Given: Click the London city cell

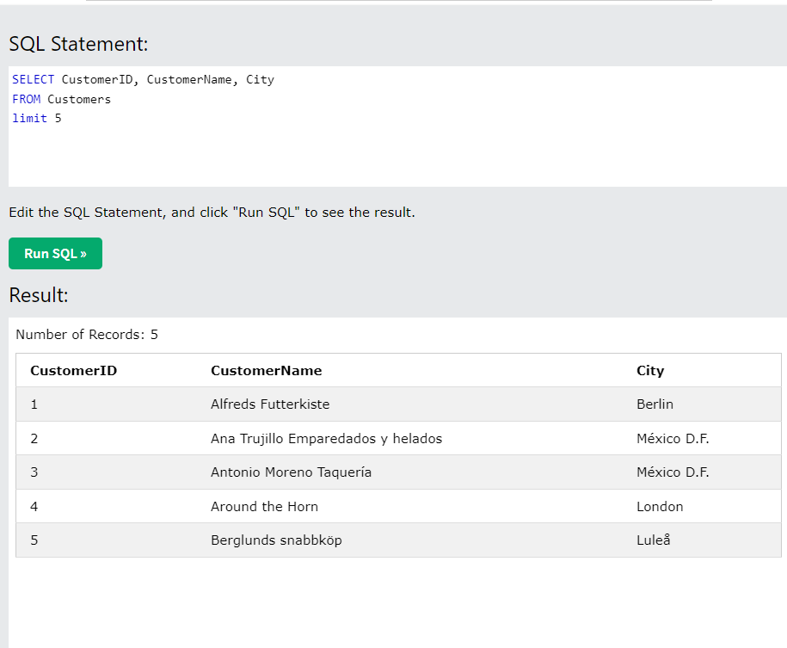Looking at the screenshot, I should click(x=660, y=506).
